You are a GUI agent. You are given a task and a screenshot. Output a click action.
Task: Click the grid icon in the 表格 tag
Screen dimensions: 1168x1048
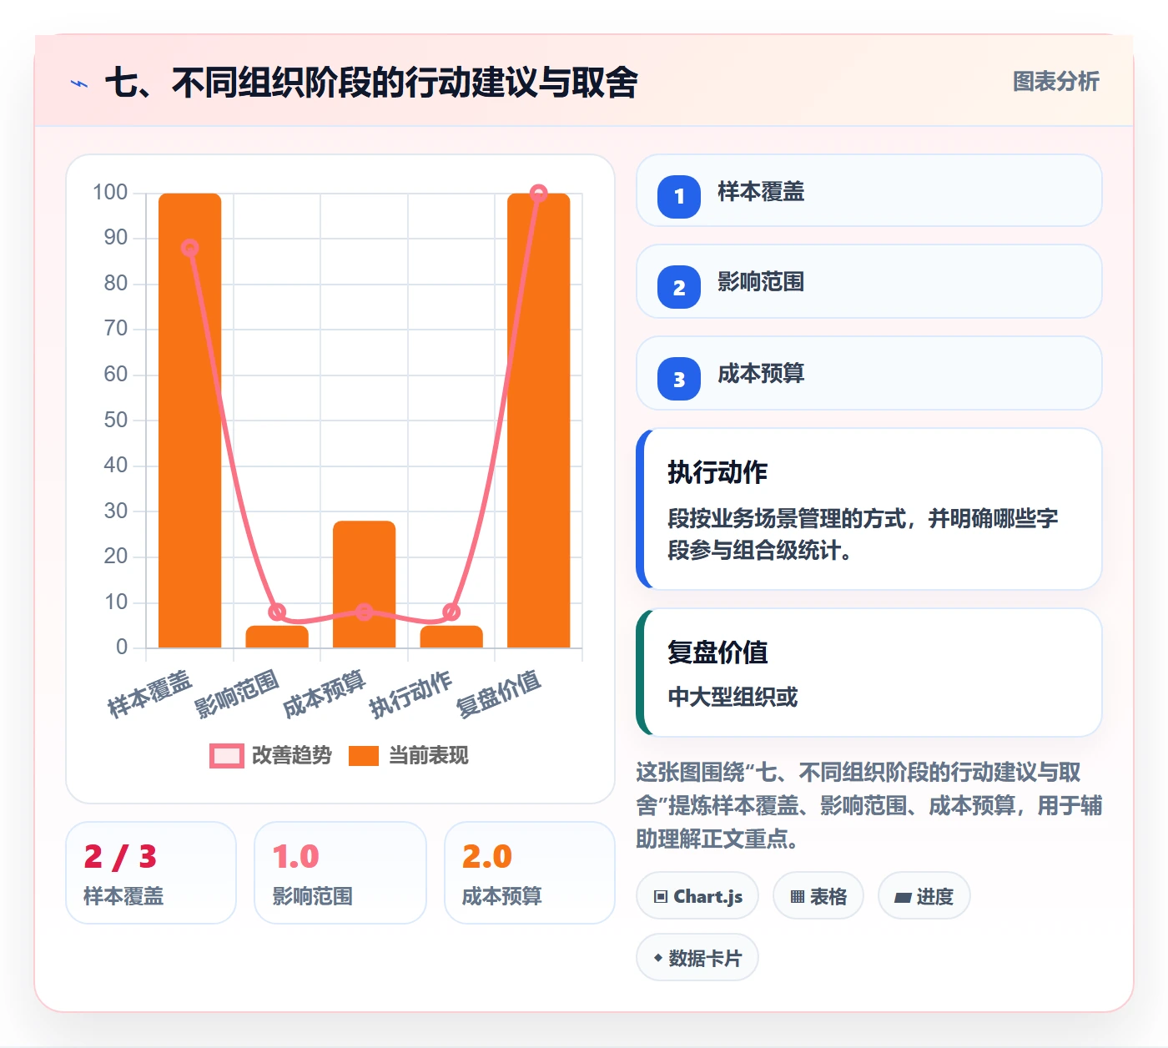click(x=798, y=897)
